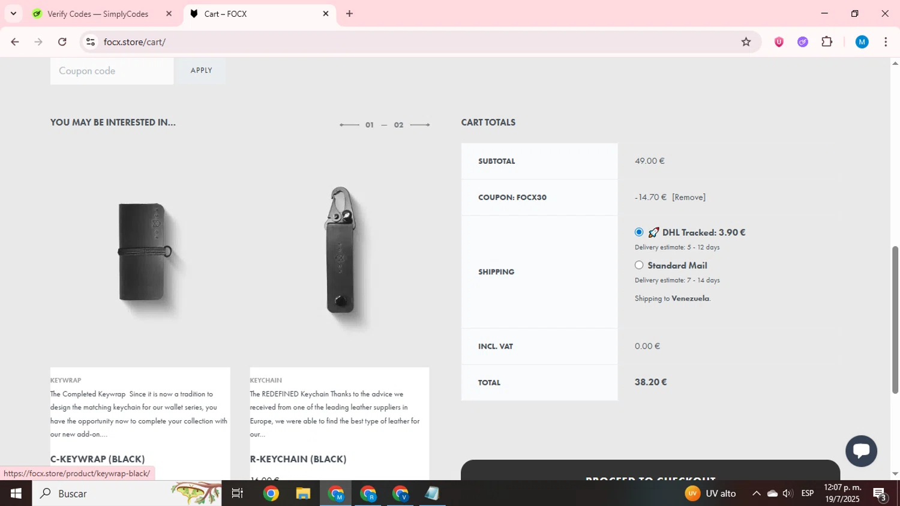View site information icon in address bar
The image size is (900, 506).
coord(91,42)
